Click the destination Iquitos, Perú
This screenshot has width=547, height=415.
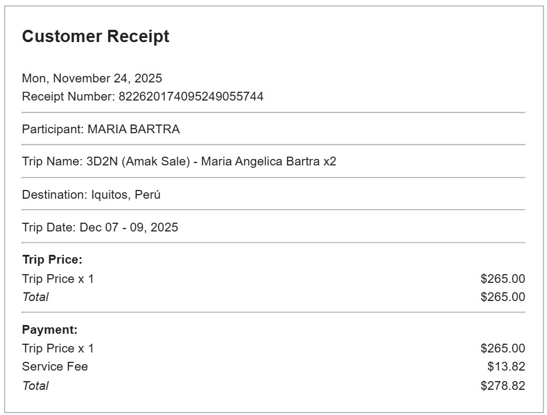pyautogui.click(x=126, y=195)
